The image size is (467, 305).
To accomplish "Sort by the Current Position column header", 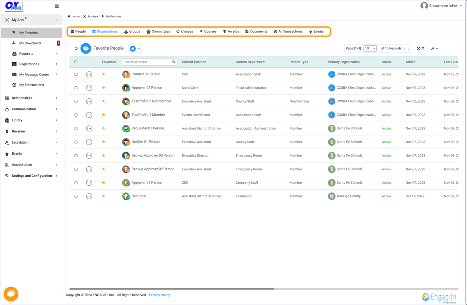I will tap(194, 62).
